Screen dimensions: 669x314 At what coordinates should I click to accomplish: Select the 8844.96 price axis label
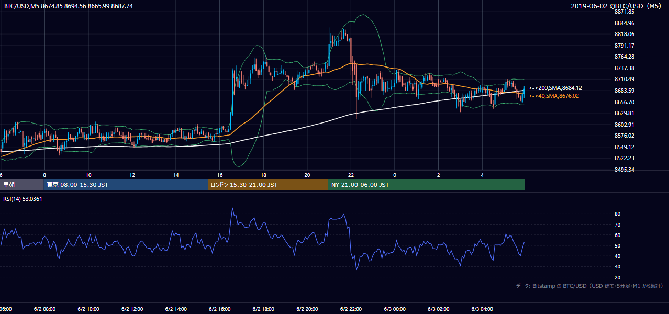[625, 23]
